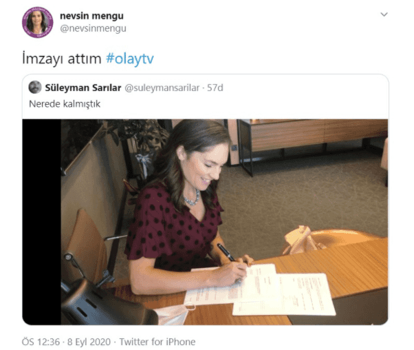This screenshot has width=414, height=350.
Task: Open the @nevsinmengu handle
Action: point(93,28)
